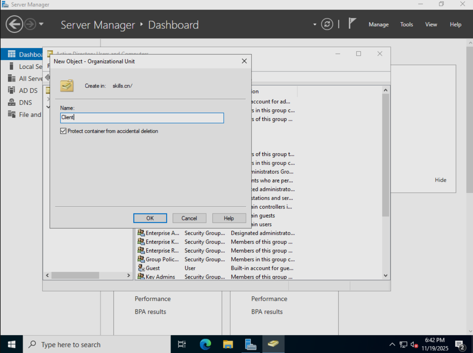Viewport: 473px width, 353px height.
Task: Click the left tile's BPA results link
Action: click(x=150, y=312)
